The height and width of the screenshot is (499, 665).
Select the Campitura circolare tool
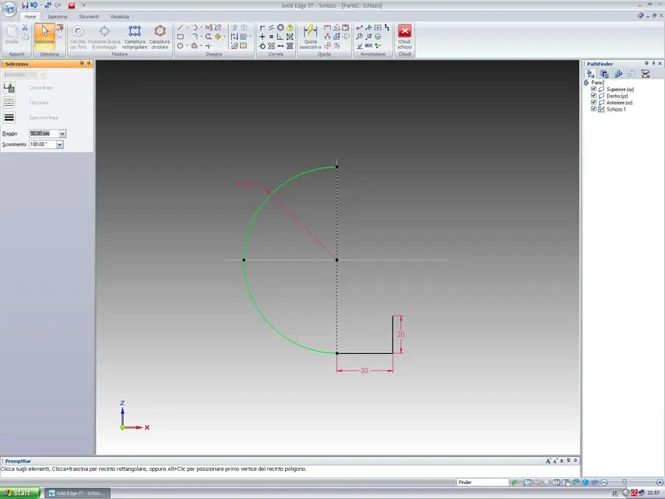coord(160,36)
